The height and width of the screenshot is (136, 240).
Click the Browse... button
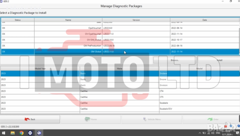click(x=175, y=60)
